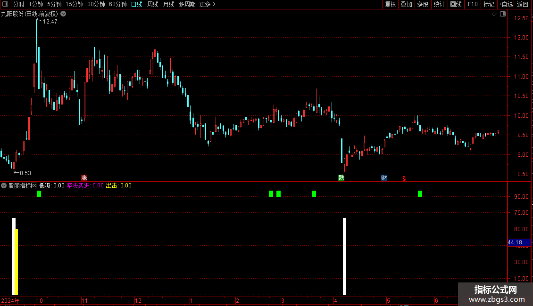Select the 日线 daily period

click(x=137, y=4)
